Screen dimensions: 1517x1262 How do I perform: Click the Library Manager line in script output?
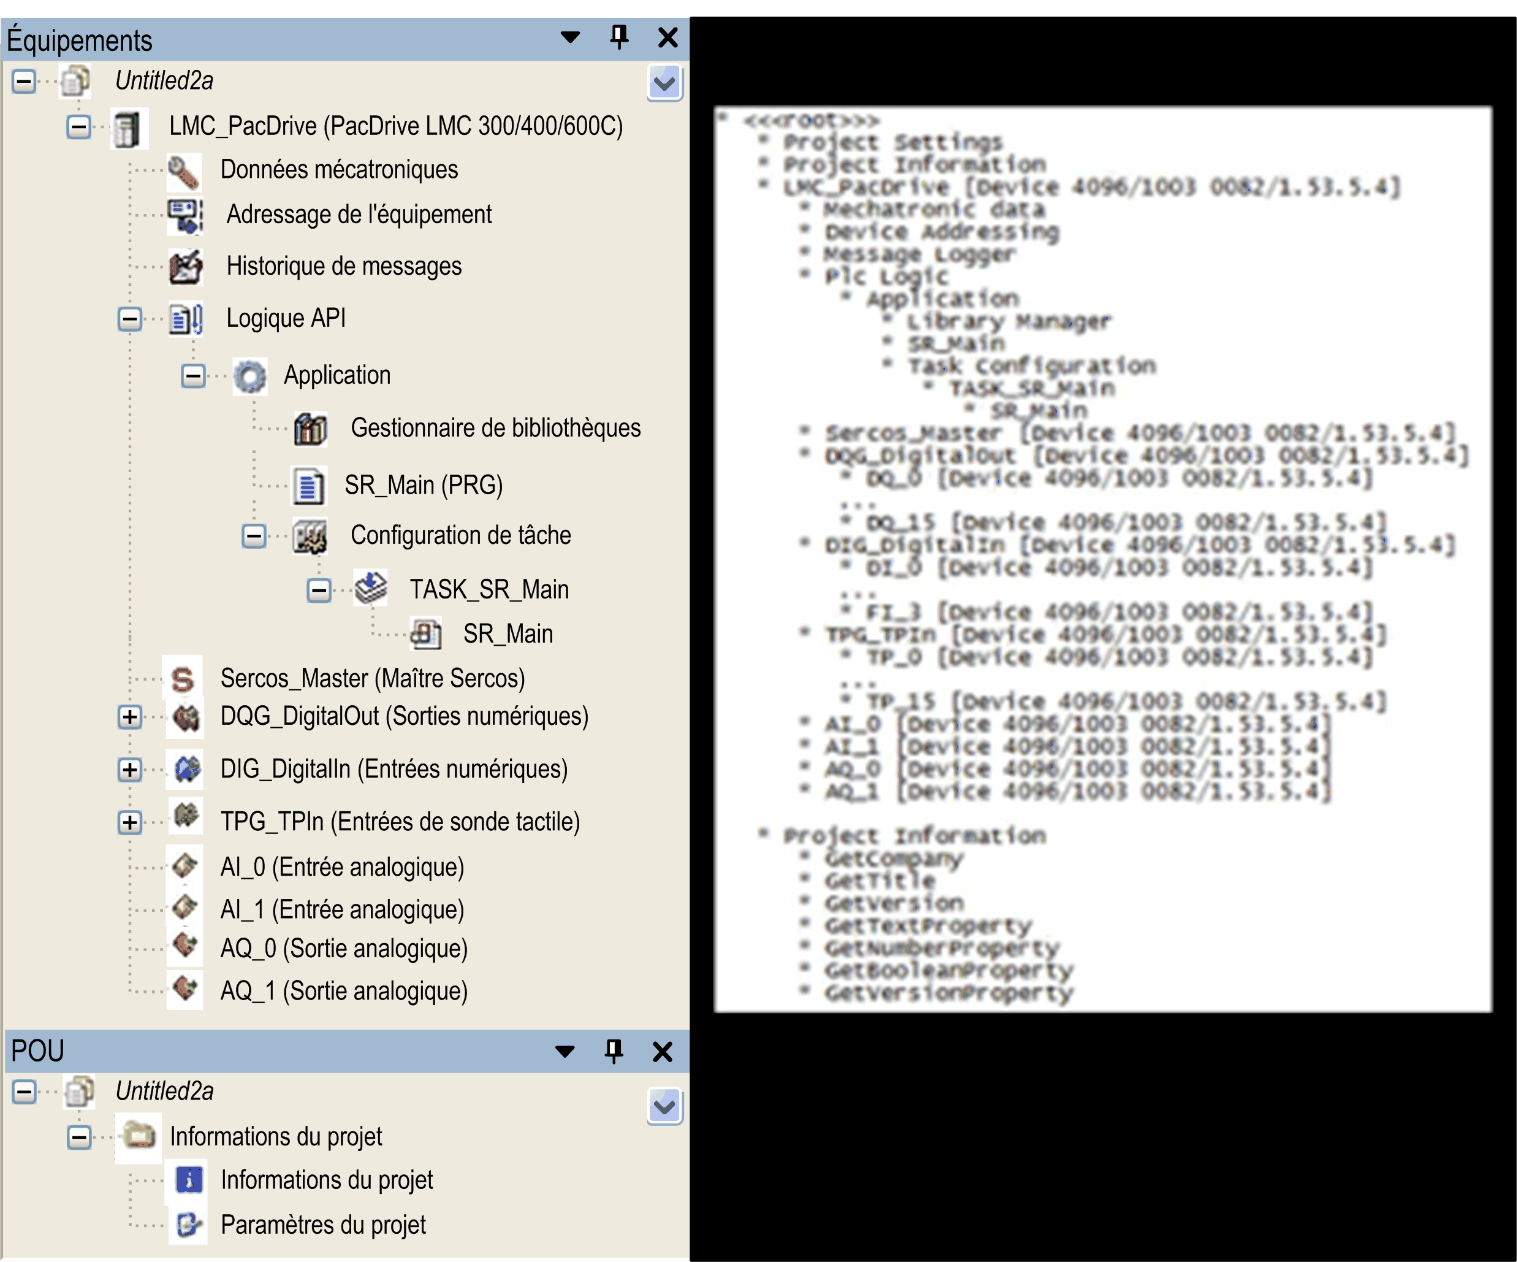1009,321
